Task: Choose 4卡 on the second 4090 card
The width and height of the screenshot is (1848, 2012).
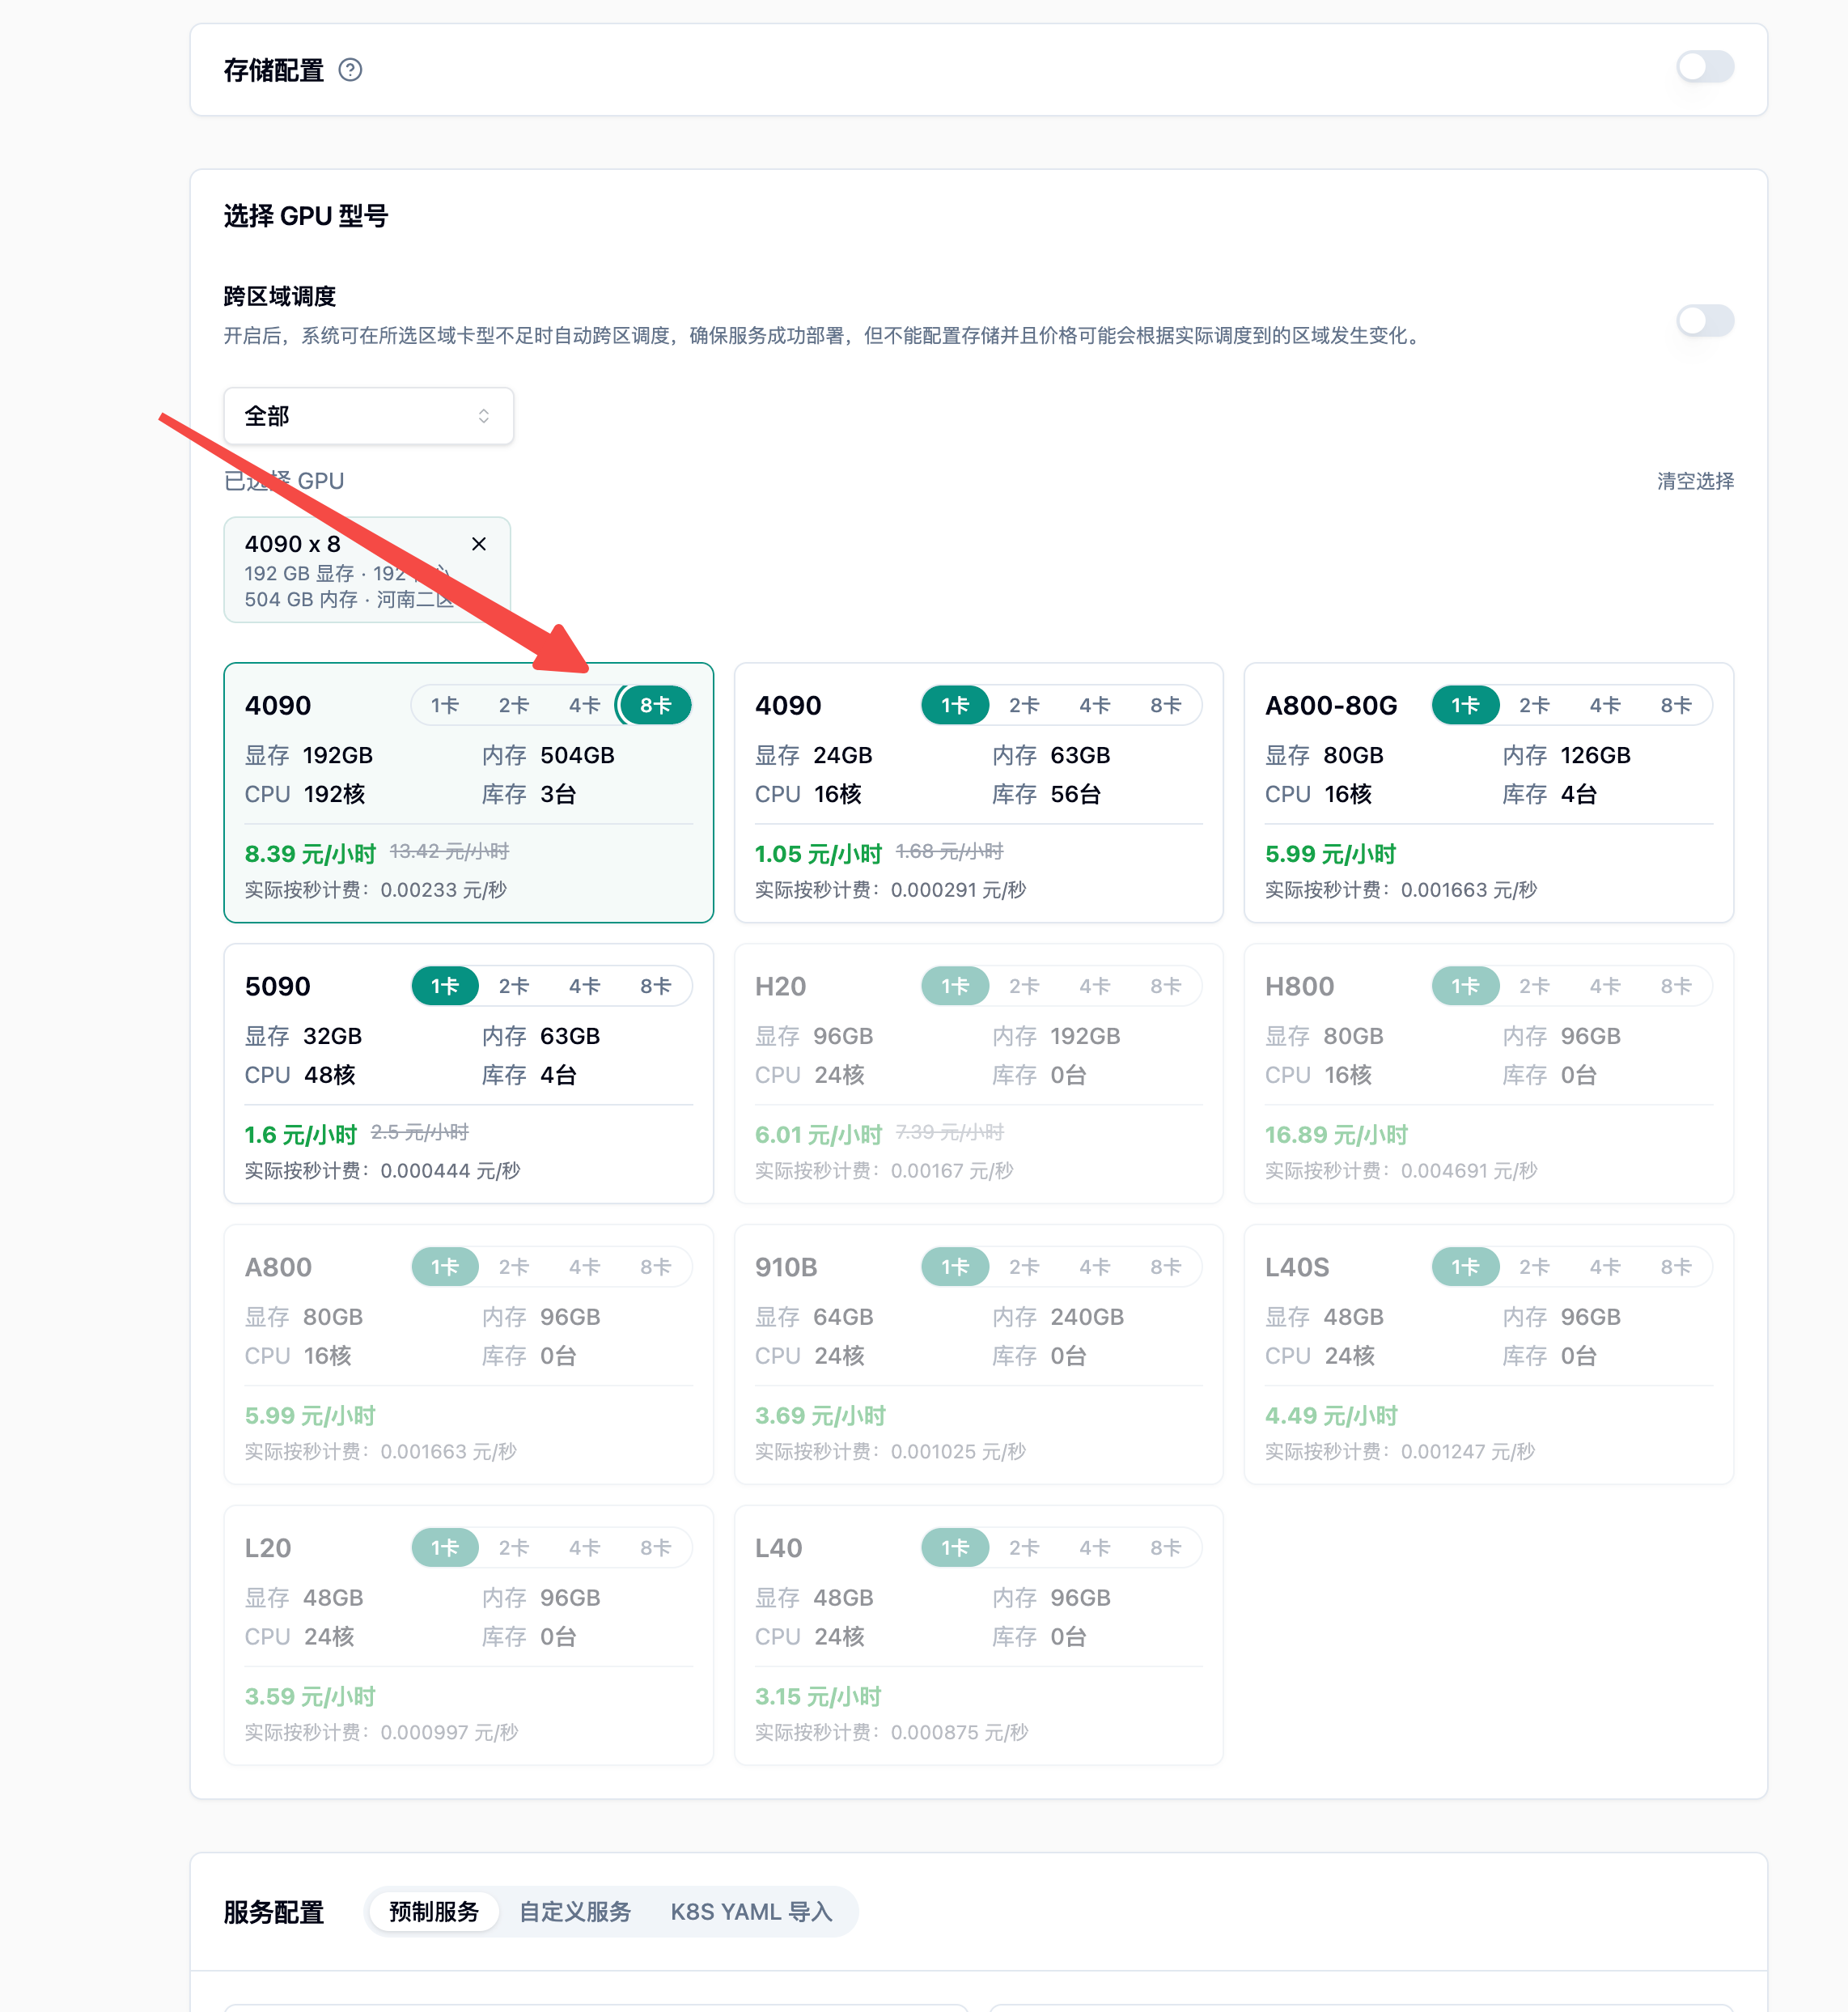Action: click(1095, 706)
